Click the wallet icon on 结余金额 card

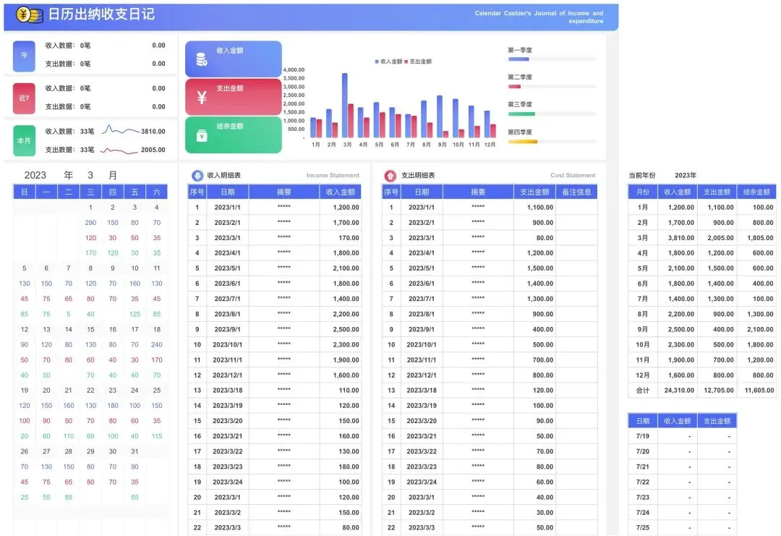[202, 135]
